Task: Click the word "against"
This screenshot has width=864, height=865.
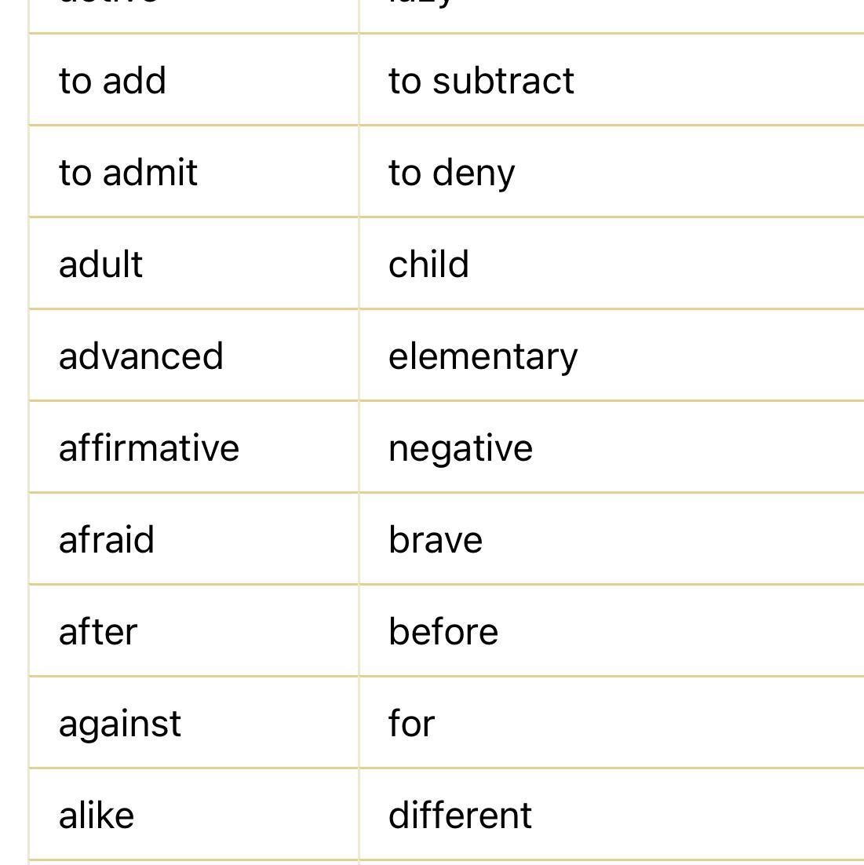Action: pyautogui.click(x=120, y=724)
